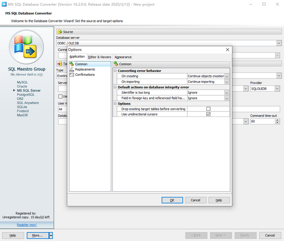This screenshot has height=241, width=284.
Task: Toggle the checkbox below the Server field
Action: (x=60, y=96)
